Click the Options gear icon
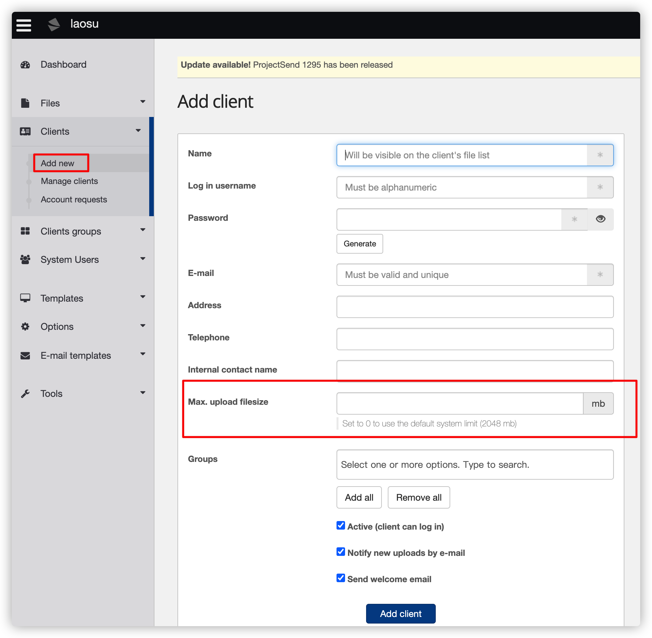Image resolution: width=652 pixels, height=638 pixels. click(25, 326)
